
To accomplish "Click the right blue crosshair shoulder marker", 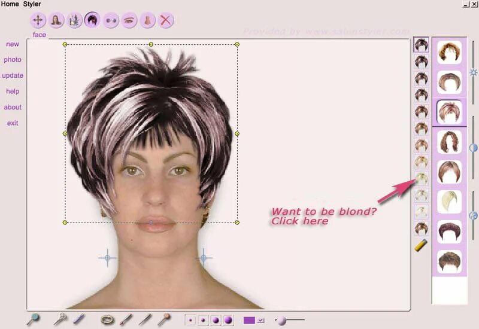I will point(204,258).
